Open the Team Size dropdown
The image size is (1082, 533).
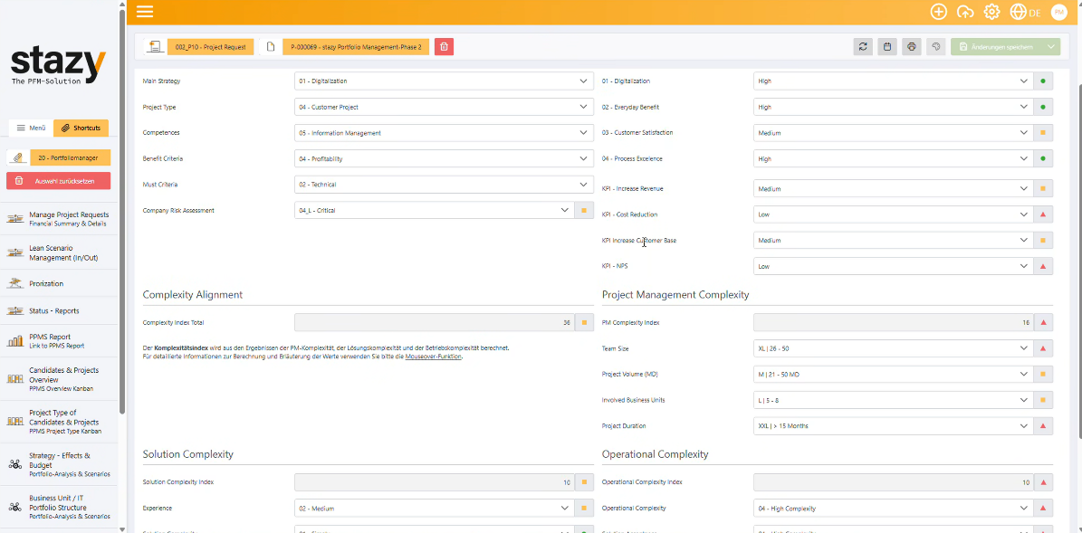coord(893,348)
